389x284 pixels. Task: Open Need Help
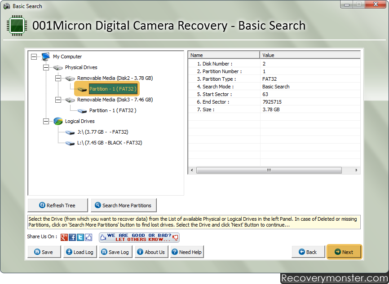point(187,252)
